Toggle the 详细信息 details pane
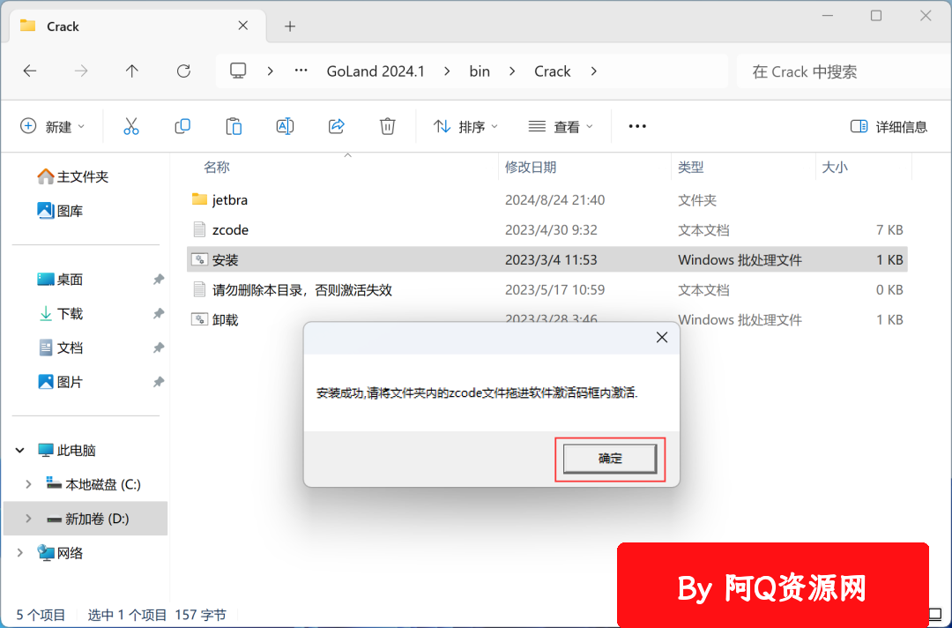Image resolution: width=952 pixels, height=628 pixels. point(889,126)
